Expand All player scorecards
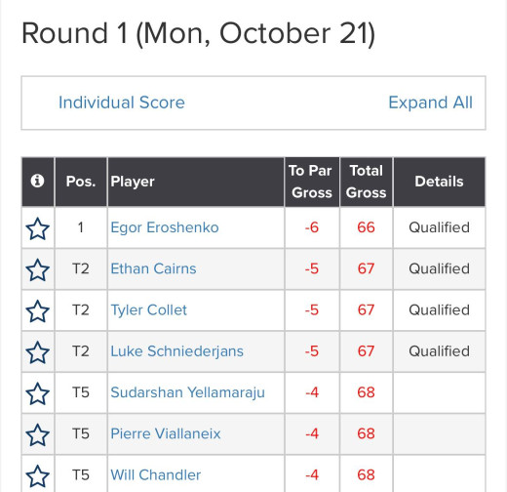 [430, 102]
